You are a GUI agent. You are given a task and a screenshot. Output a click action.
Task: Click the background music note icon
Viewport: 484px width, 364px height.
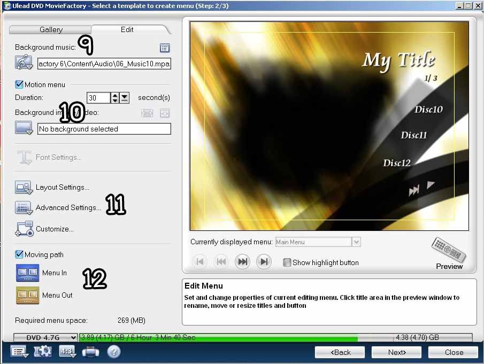24,64
